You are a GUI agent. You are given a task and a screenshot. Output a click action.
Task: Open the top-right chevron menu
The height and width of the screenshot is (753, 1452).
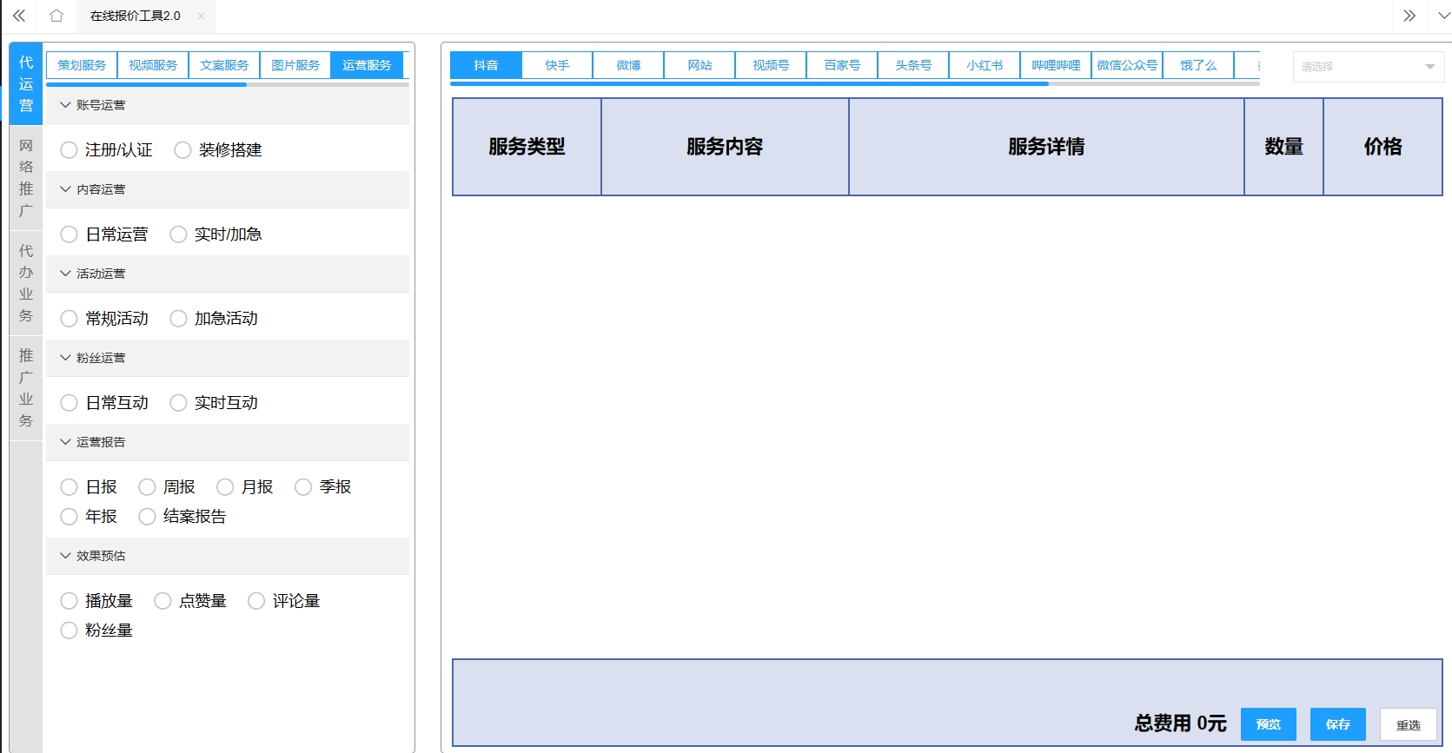tap(1443, 16)
